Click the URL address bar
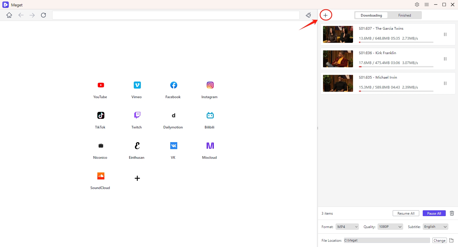 click(x=176, y=15)
